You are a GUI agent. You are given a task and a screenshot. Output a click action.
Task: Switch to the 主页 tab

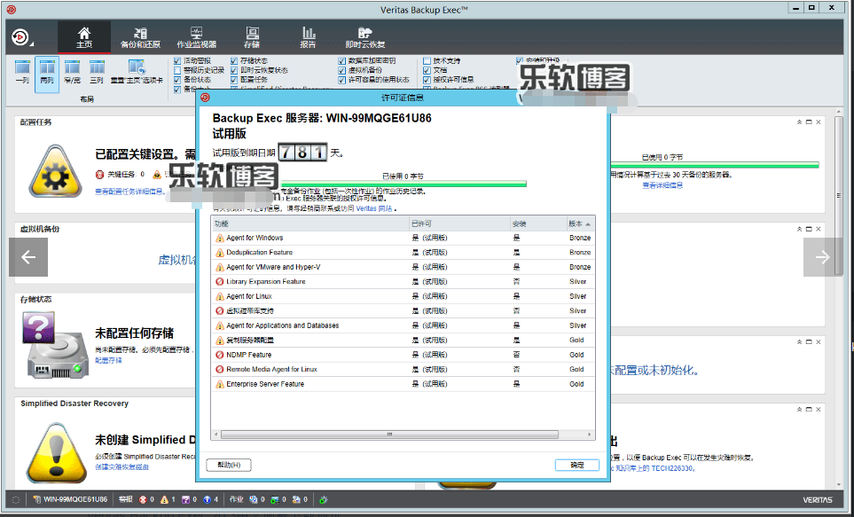84,37
